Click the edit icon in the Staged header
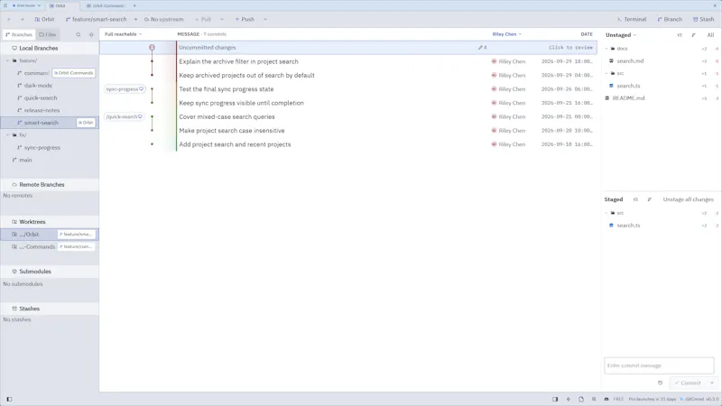722x406 pixels. point(649,199)
